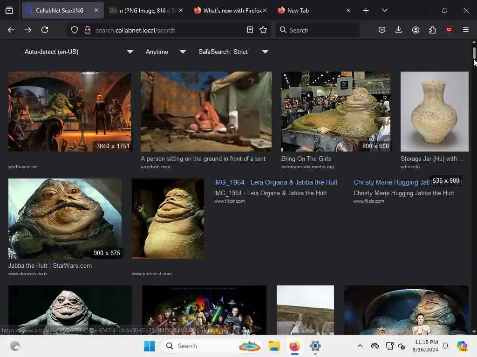Open the Extensions panel

click(432, 30)
